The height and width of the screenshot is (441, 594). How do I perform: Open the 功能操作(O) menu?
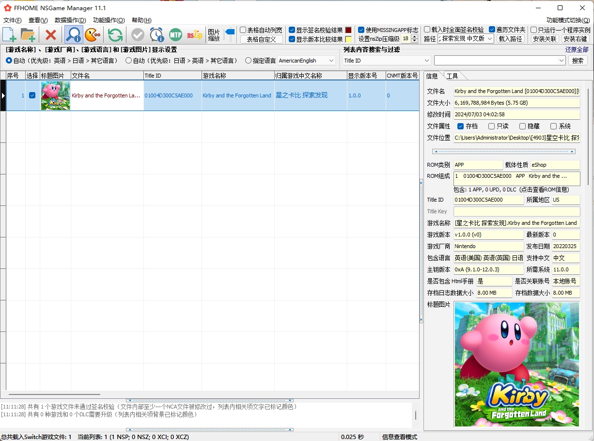109,20
